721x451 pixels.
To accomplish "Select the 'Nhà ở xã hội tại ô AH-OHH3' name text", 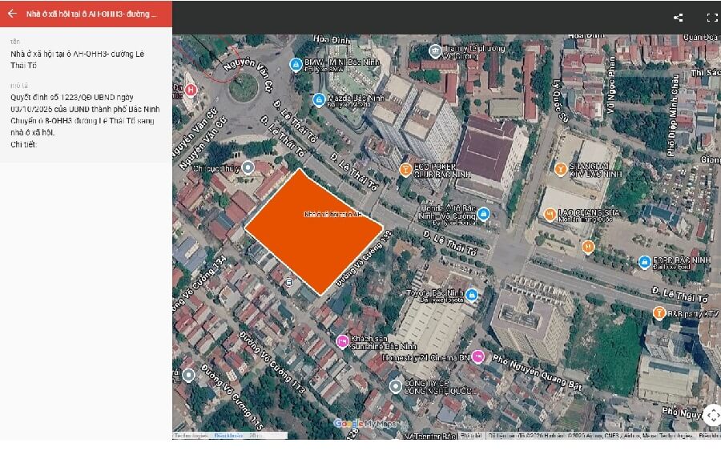I will click(77, 59).
